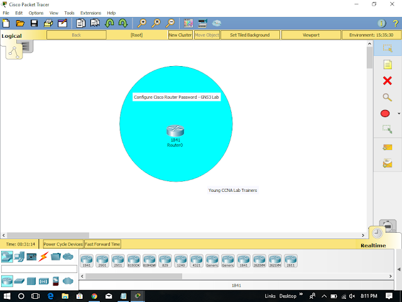Click the Viewport button

tap(311, 35)
